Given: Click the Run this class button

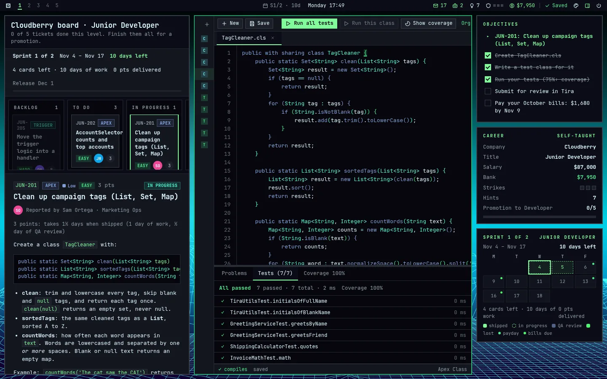Looking at the screenshot, I should pyautogui.click(x=369, y=24).
